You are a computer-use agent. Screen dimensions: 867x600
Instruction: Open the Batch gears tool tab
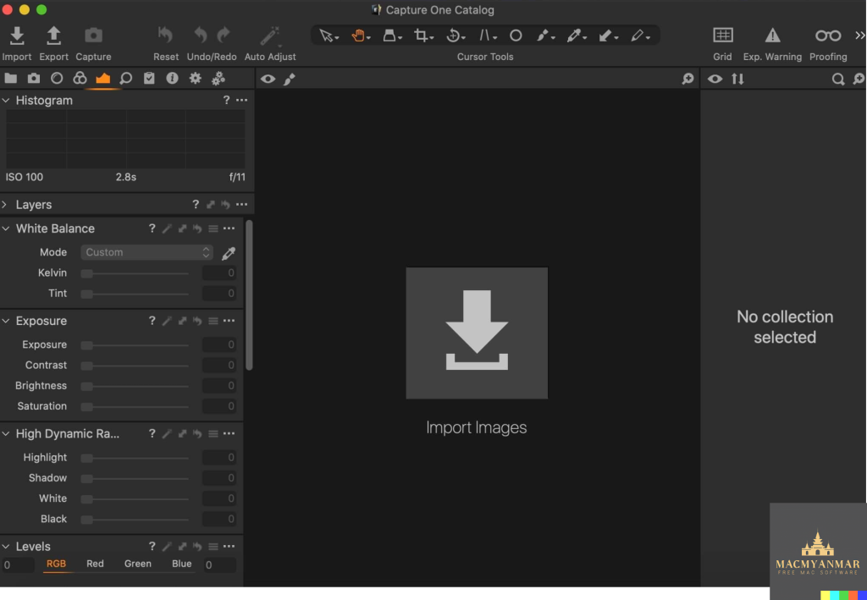[218, 79]
